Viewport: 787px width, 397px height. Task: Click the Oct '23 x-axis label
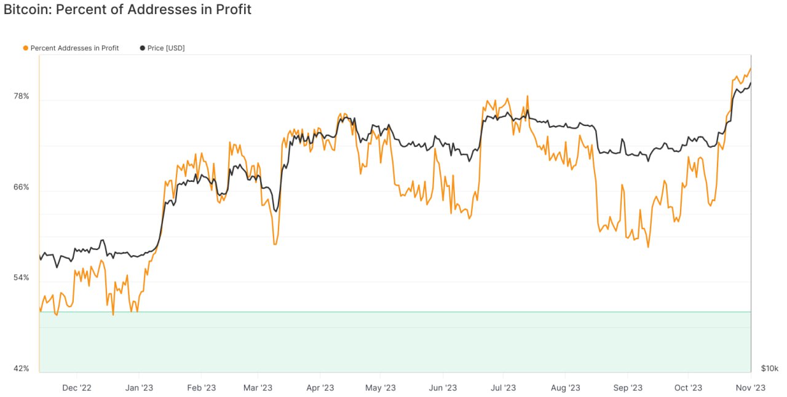[x=688, y=388]
